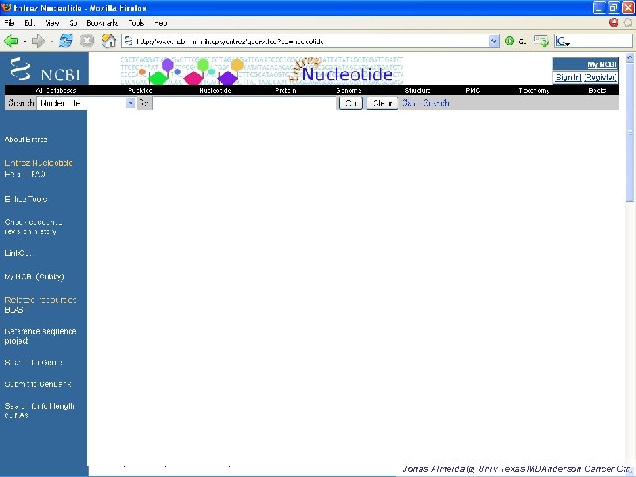The height and width of the screenshot is (477, 636).
Task: Open Entrez Nucleotide sidebar link
Action: 39,163
